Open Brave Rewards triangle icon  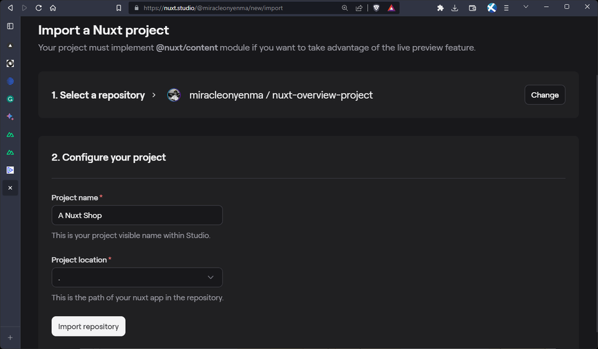[x=391, y=7]
